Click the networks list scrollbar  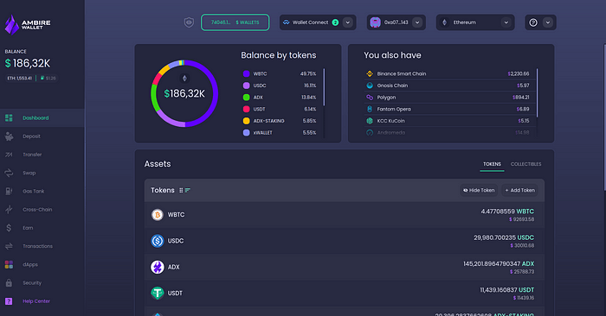538,93
